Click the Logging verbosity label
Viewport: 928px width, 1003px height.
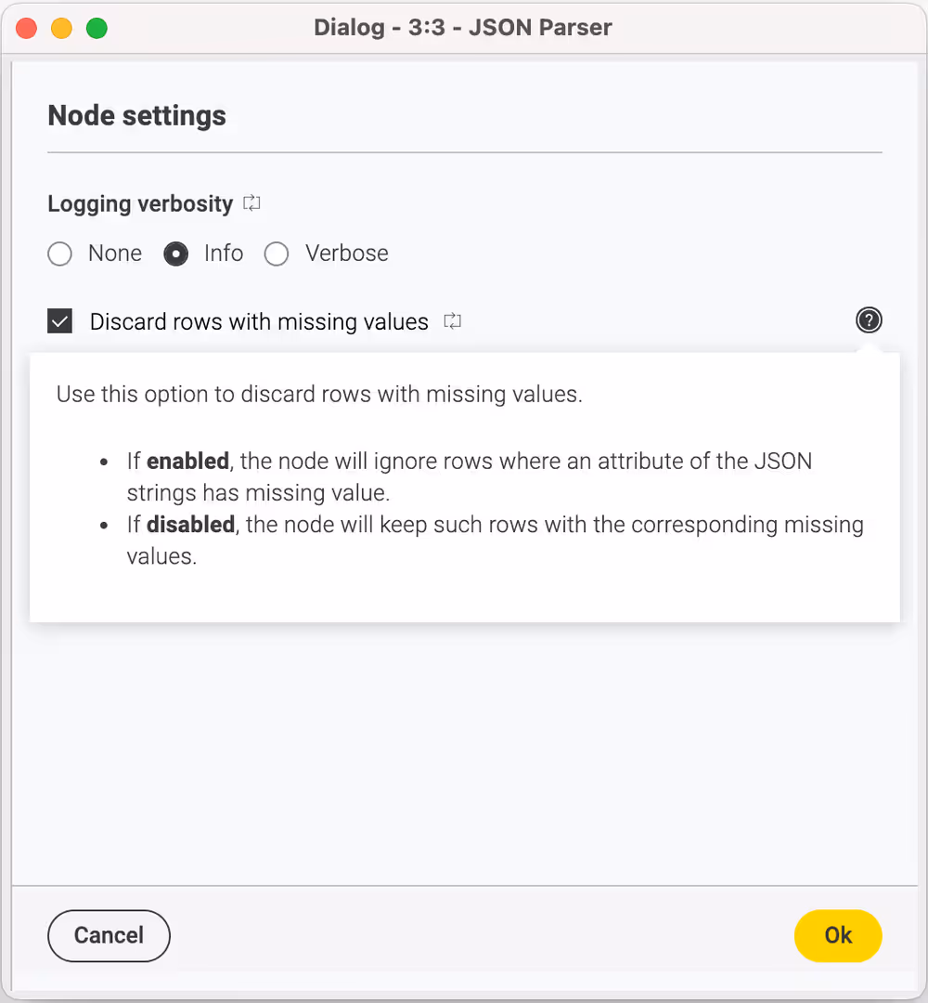(x=140, y=203)
